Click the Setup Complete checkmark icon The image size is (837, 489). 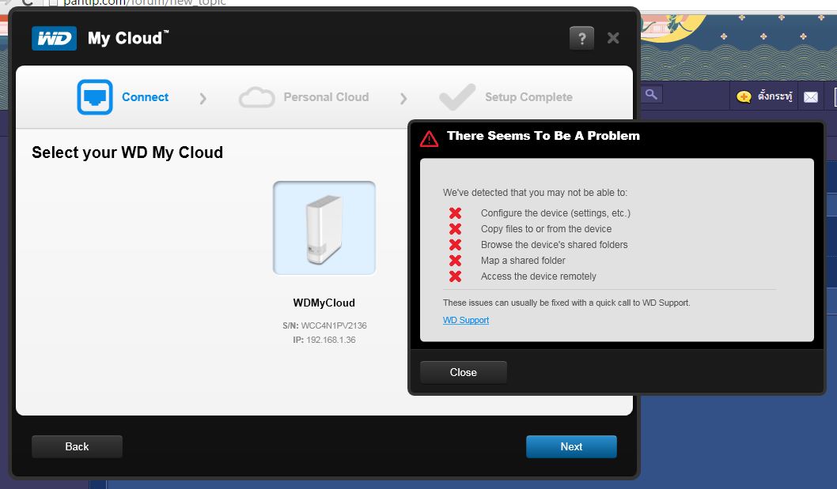coord(457,97)
